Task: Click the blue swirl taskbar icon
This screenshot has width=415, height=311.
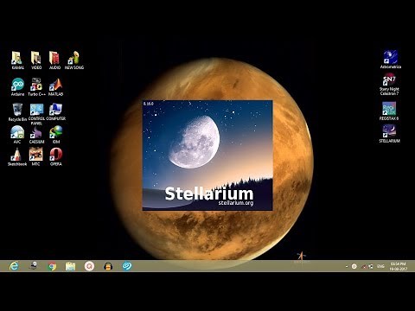Action: [127, 266]
